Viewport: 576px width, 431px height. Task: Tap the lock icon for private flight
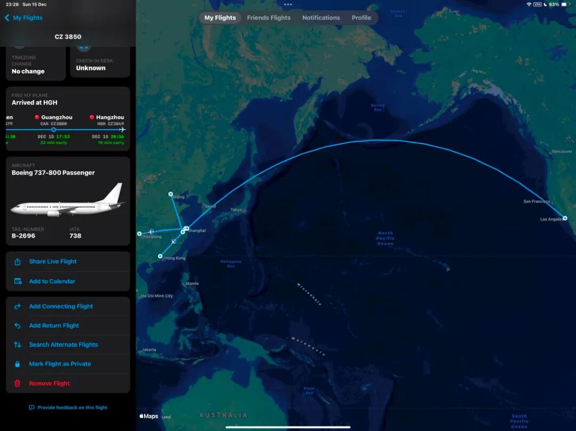(x=17, y=364)
